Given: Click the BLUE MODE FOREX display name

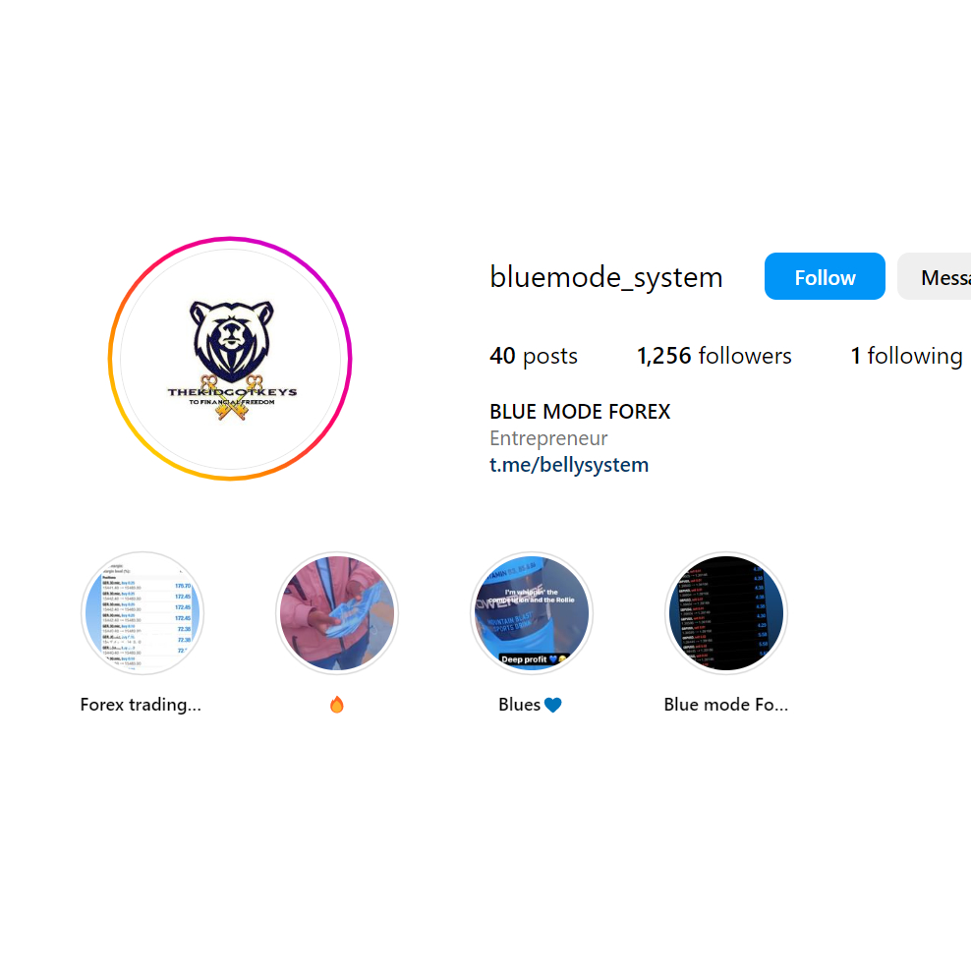Looking at the screenshot, I should coord(580,412).
